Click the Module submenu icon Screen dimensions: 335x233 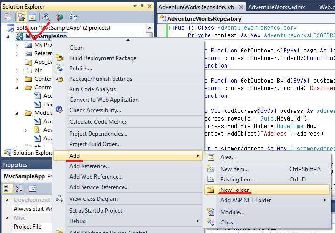[210, 212]
